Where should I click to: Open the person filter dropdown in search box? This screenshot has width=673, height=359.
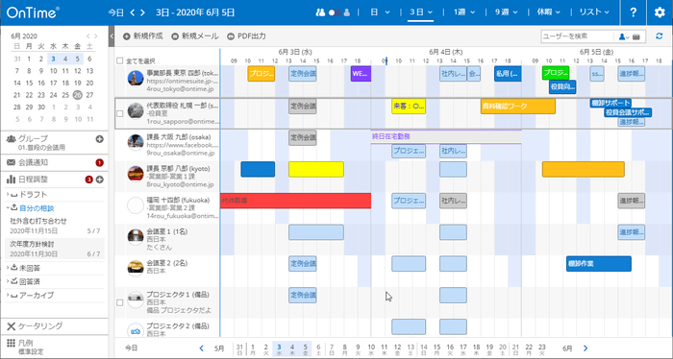tap(624, 36)
